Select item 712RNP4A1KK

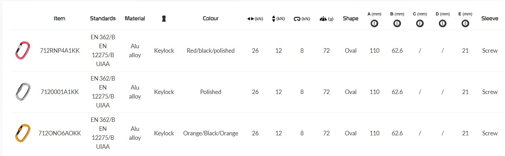(x=60, y=51)
